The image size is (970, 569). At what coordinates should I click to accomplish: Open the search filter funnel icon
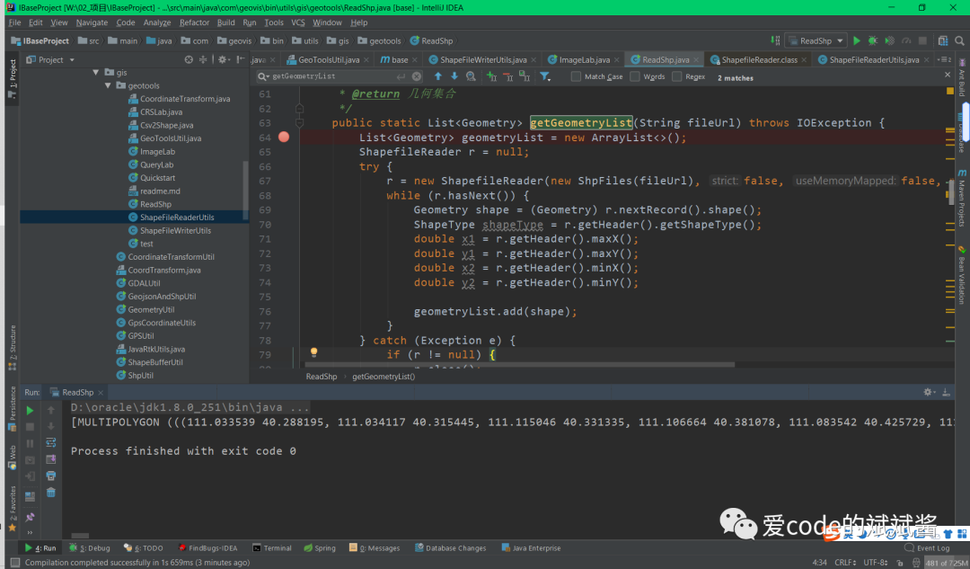(x=544, y=76)
